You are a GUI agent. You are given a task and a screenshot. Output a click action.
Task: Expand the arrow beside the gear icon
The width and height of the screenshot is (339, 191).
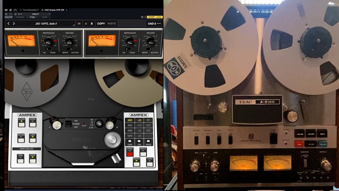pos(145,17)
